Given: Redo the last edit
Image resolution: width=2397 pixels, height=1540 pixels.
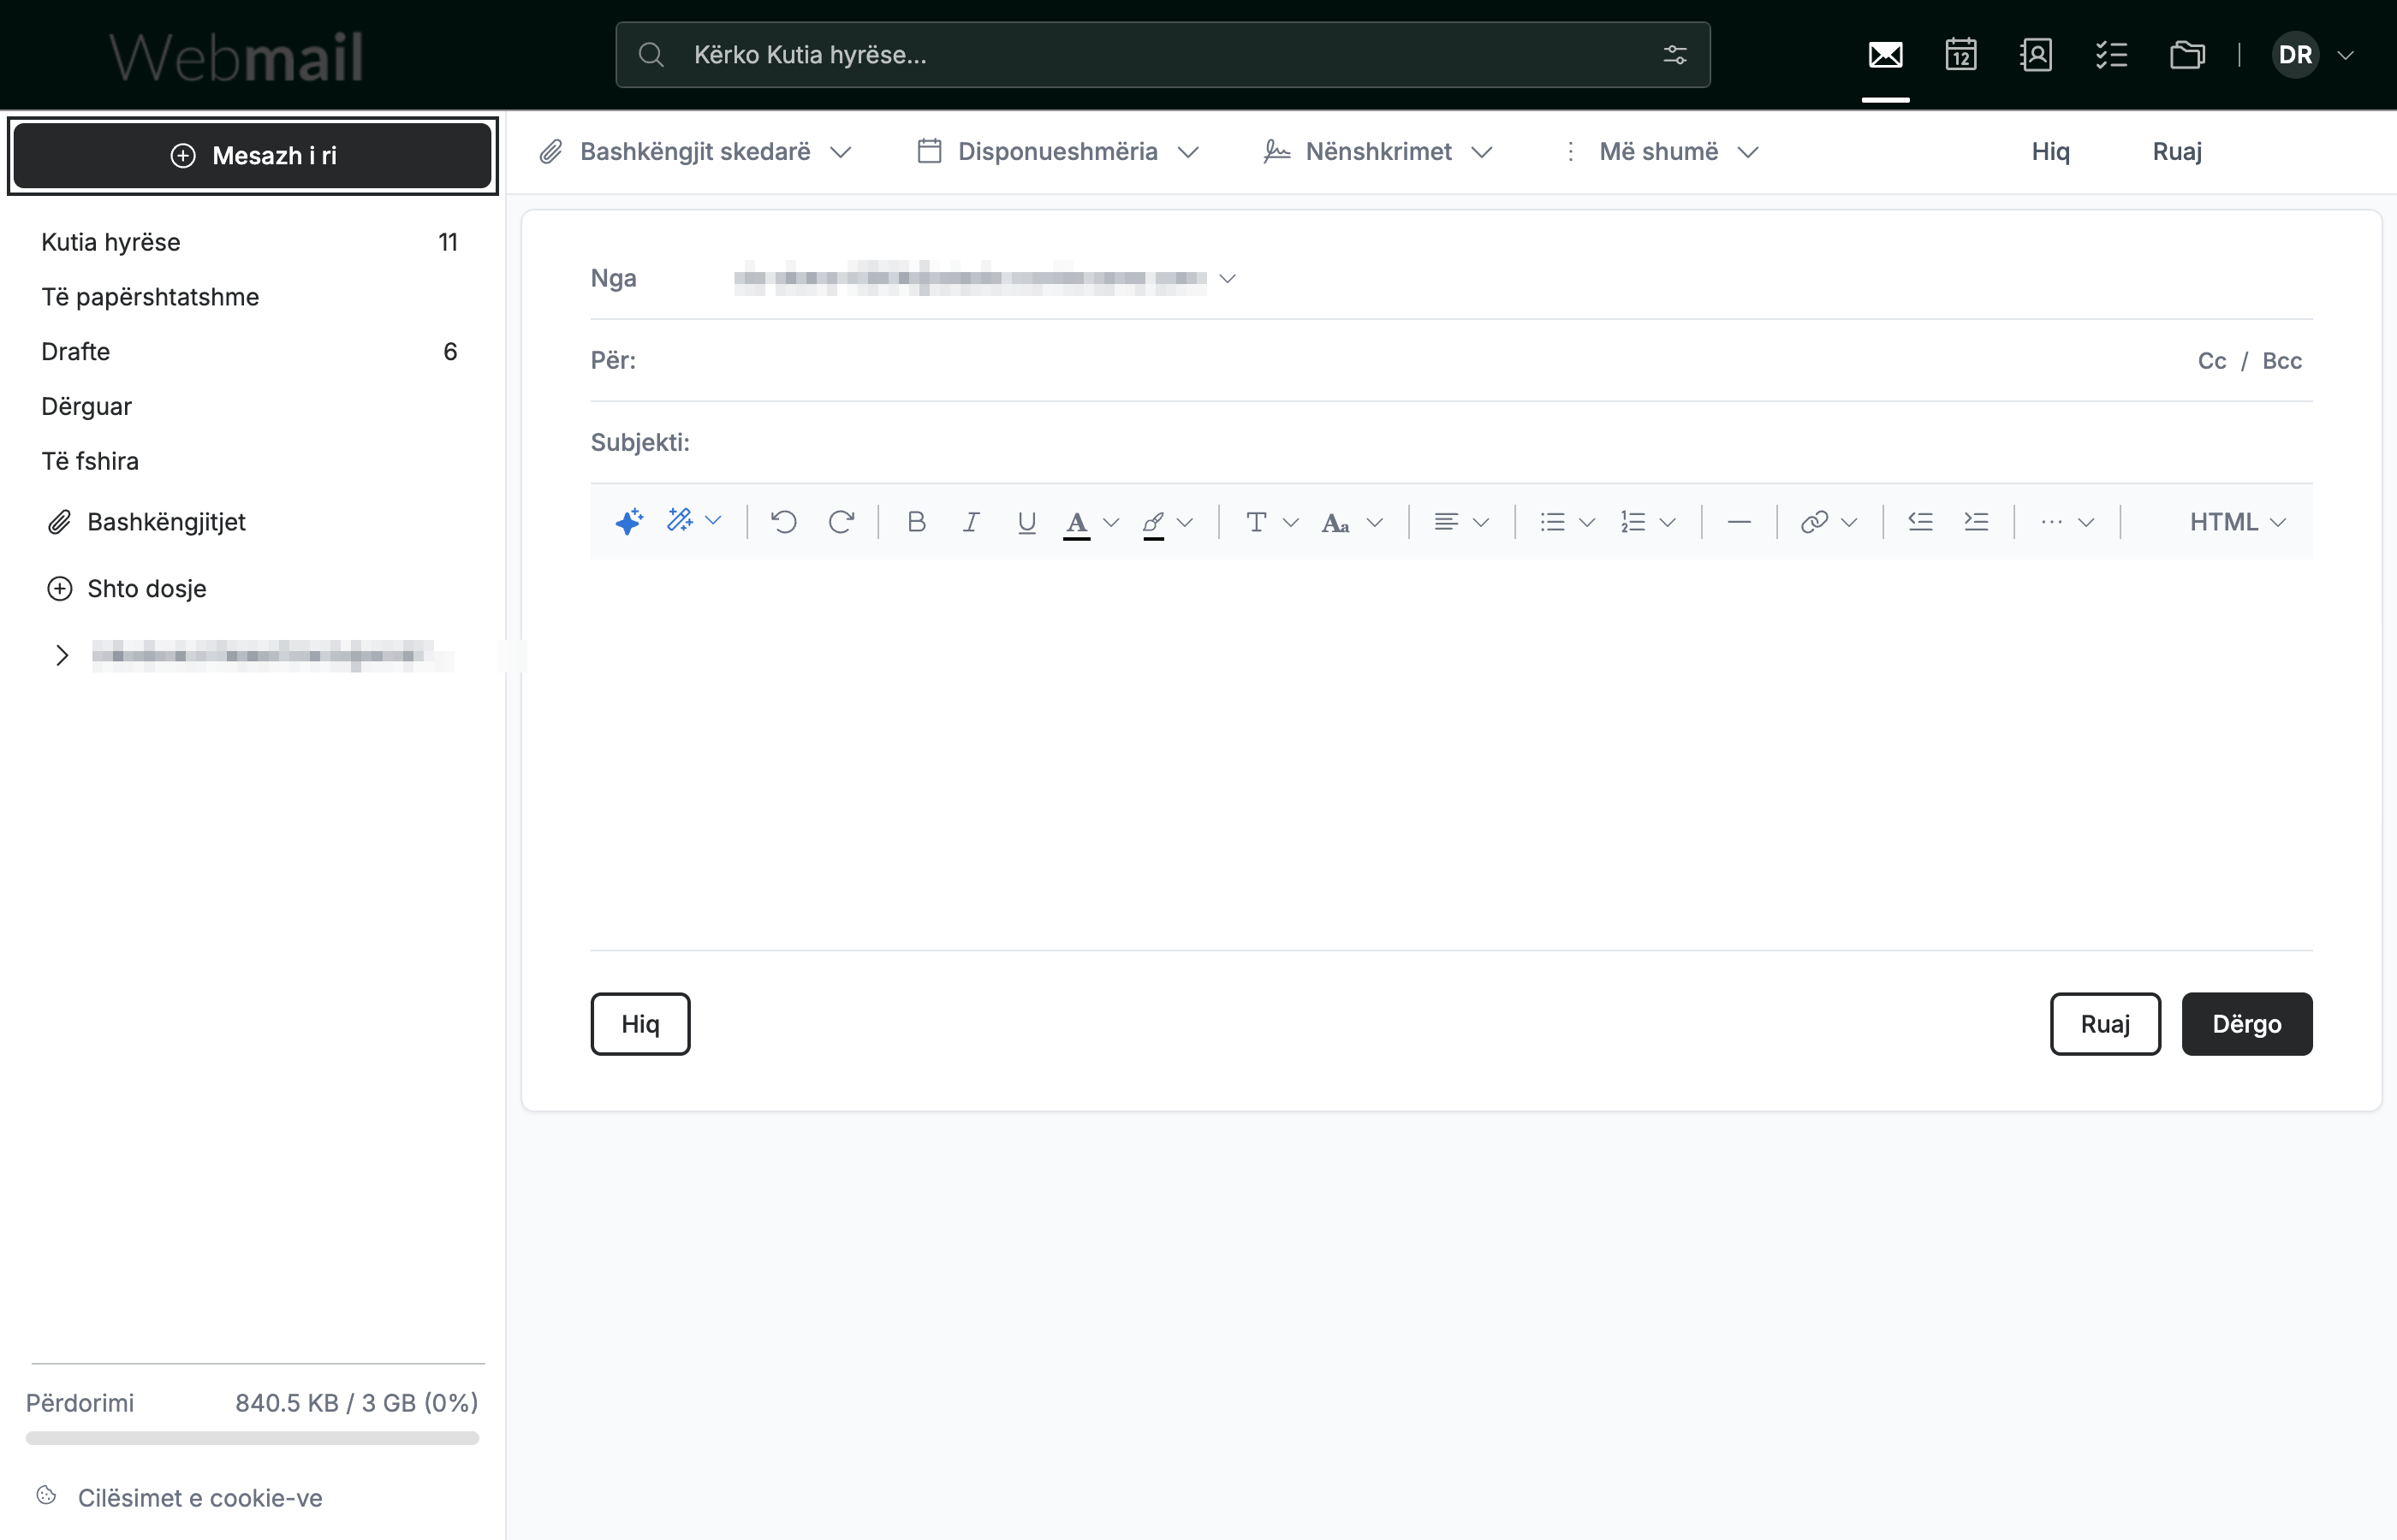Looking at the screenshot, I should (x=842, y=521).
